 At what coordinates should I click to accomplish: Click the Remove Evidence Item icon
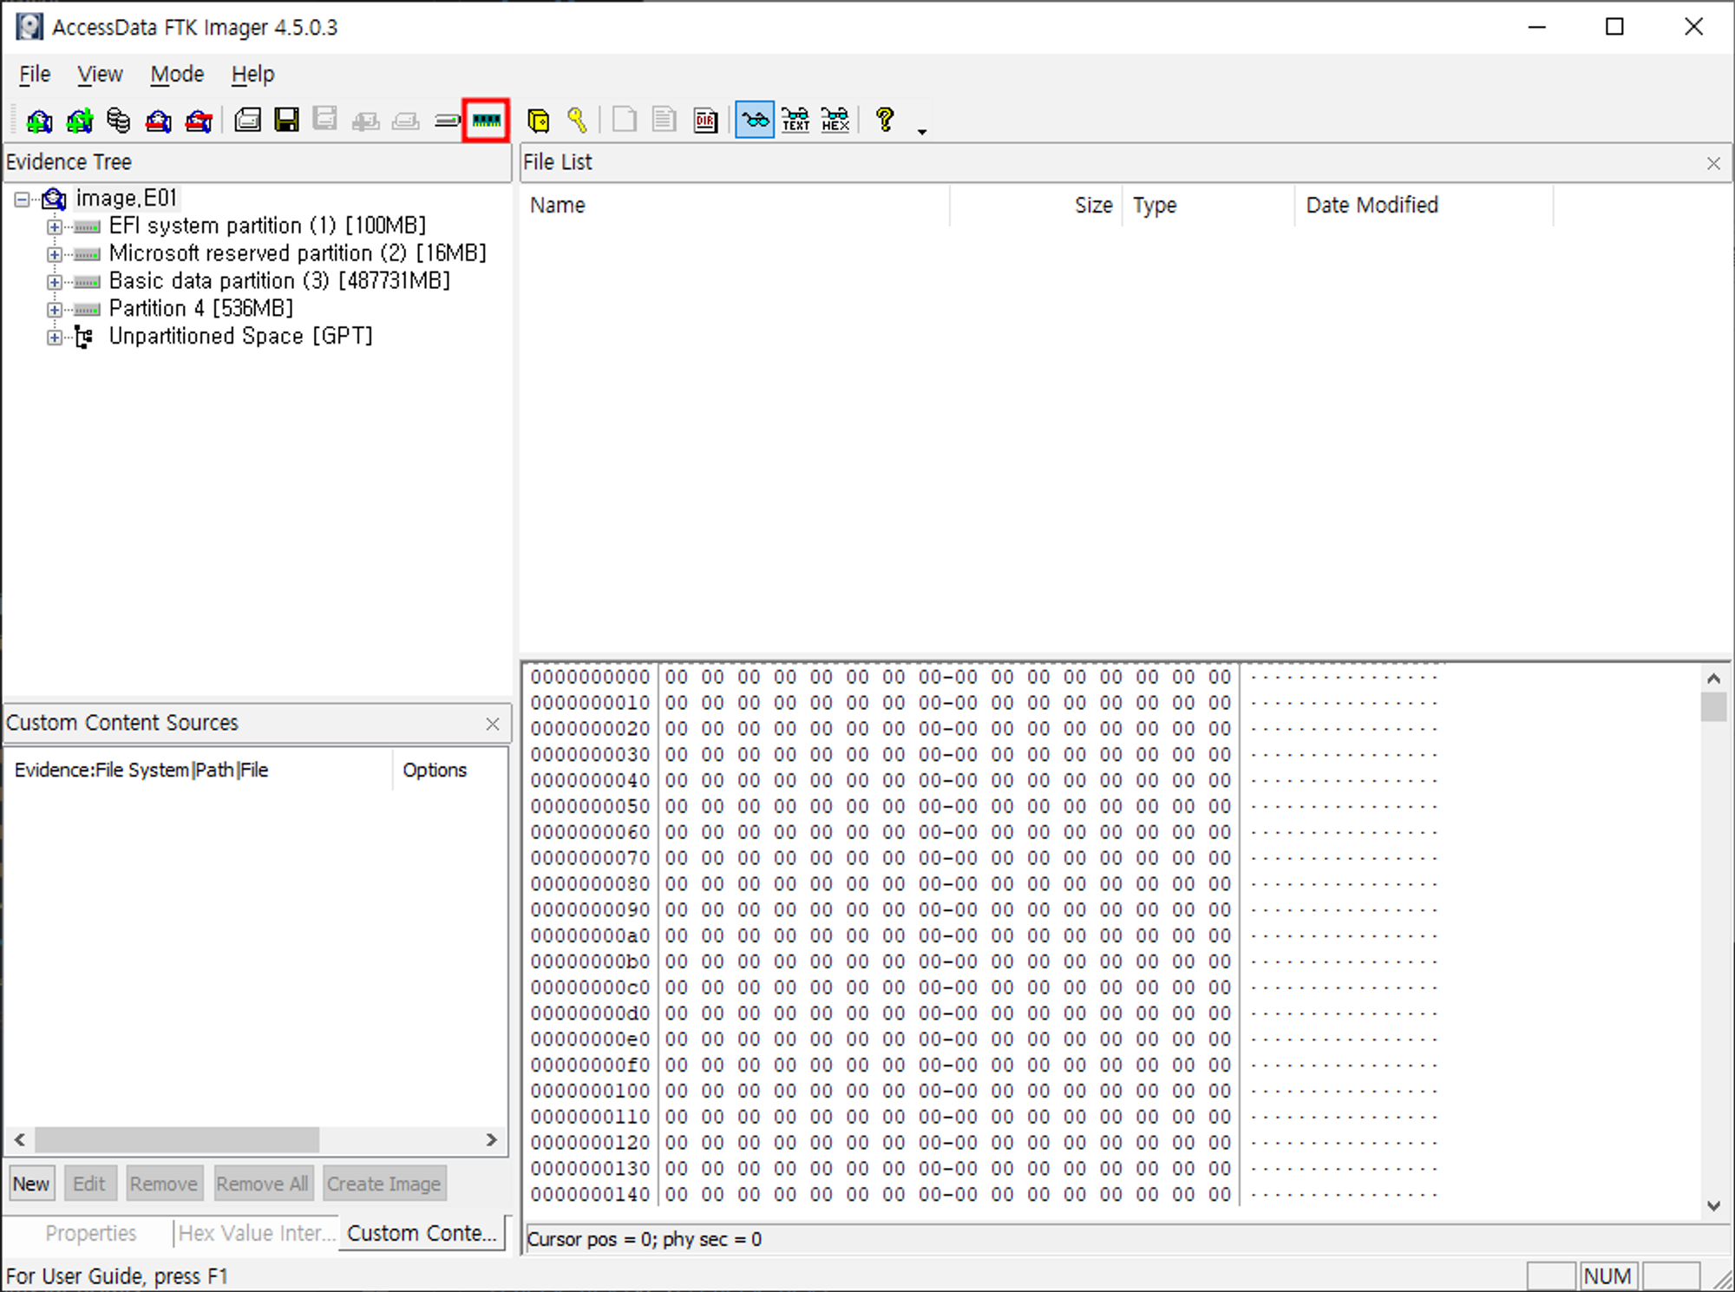tap(159, 121)
